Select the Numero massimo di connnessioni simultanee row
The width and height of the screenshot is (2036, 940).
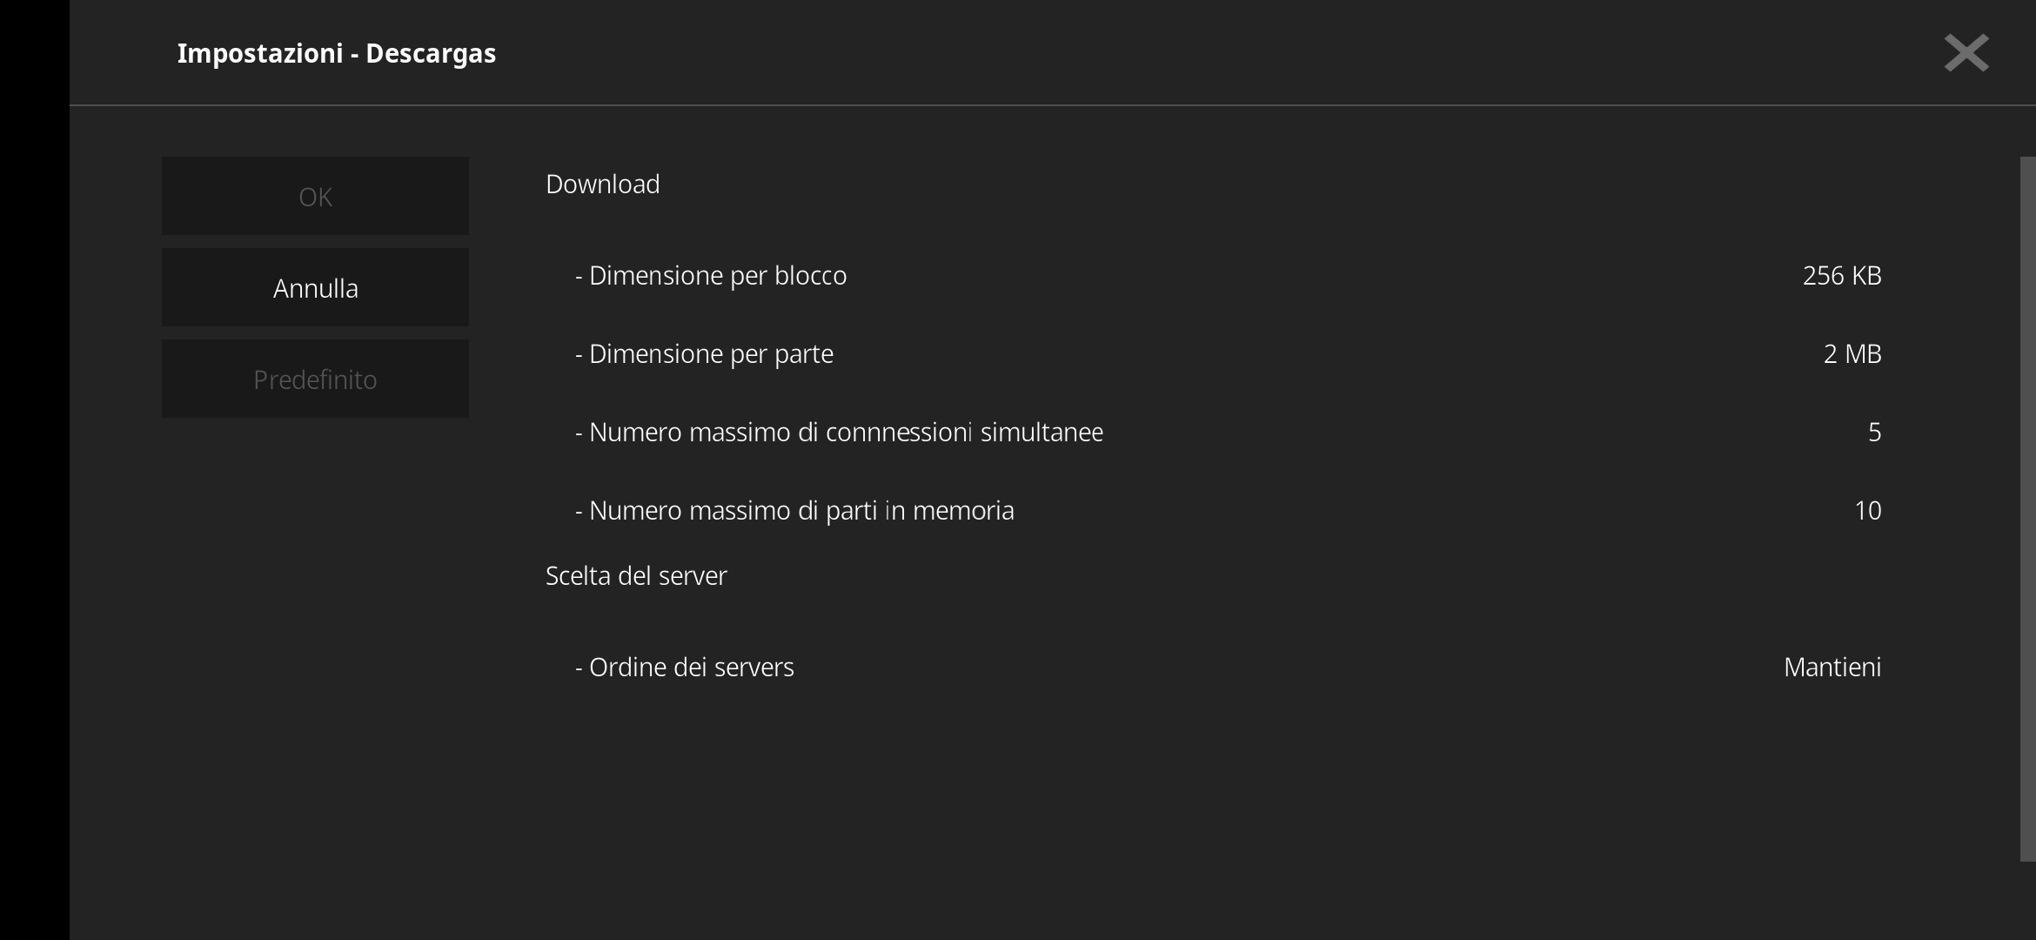(838, 432)
